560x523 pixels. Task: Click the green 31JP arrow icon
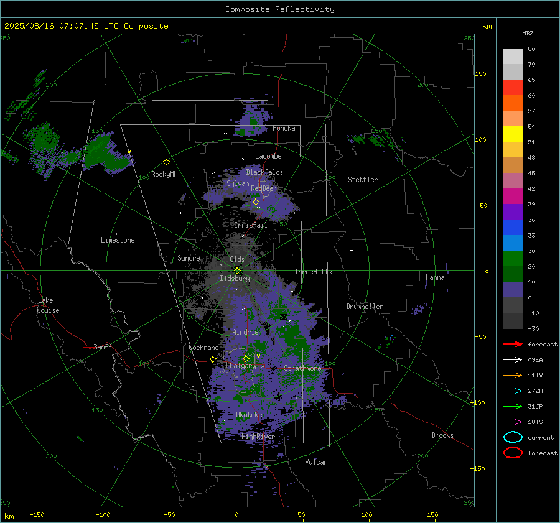point(513,406)
